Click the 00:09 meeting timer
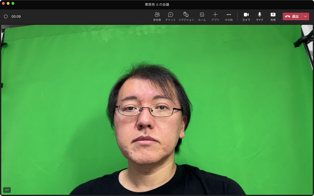Screen dimensions: 314x196 (x=16, y=16)
